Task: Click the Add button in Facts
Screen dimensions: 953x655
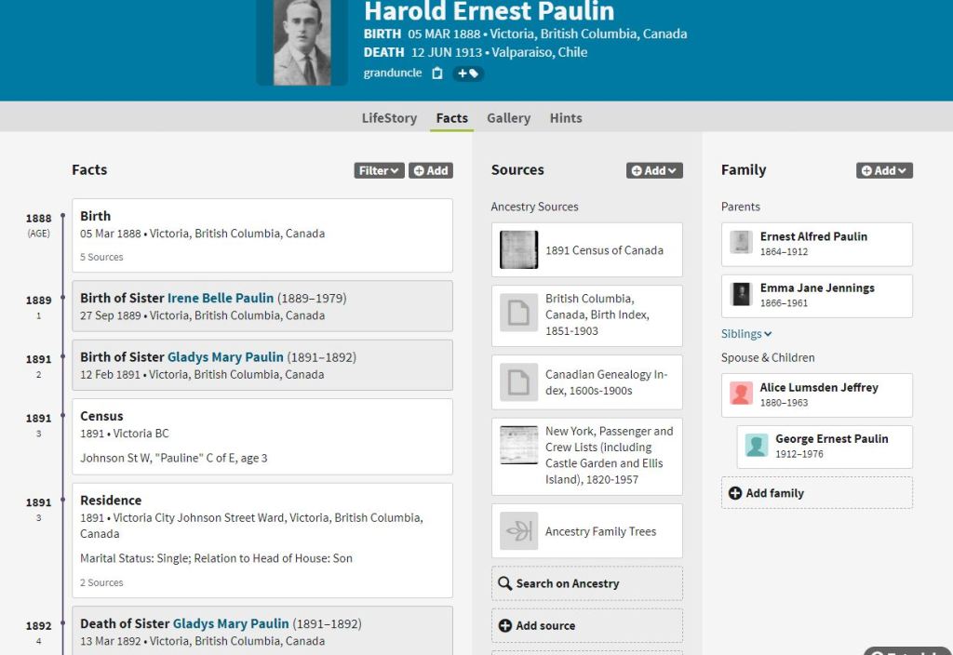Action: 431,170
